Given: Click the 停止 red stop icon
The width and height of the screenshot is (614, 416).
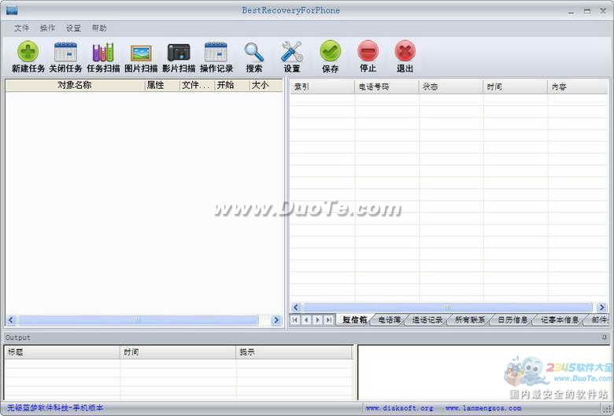Looking at the screenshot, I should pyautogui.click(x=368, y=51).
